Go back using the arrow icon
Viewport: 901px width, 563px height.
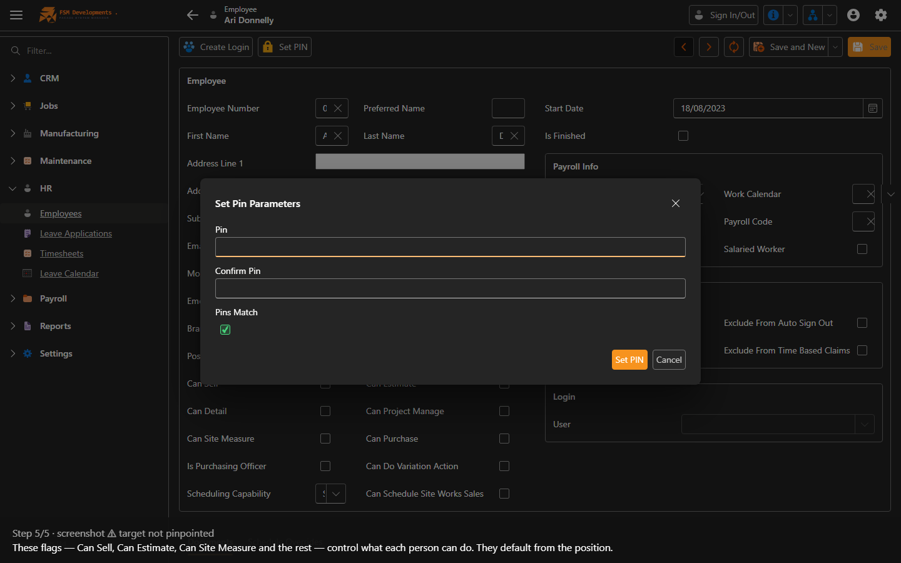pos(193,15)
